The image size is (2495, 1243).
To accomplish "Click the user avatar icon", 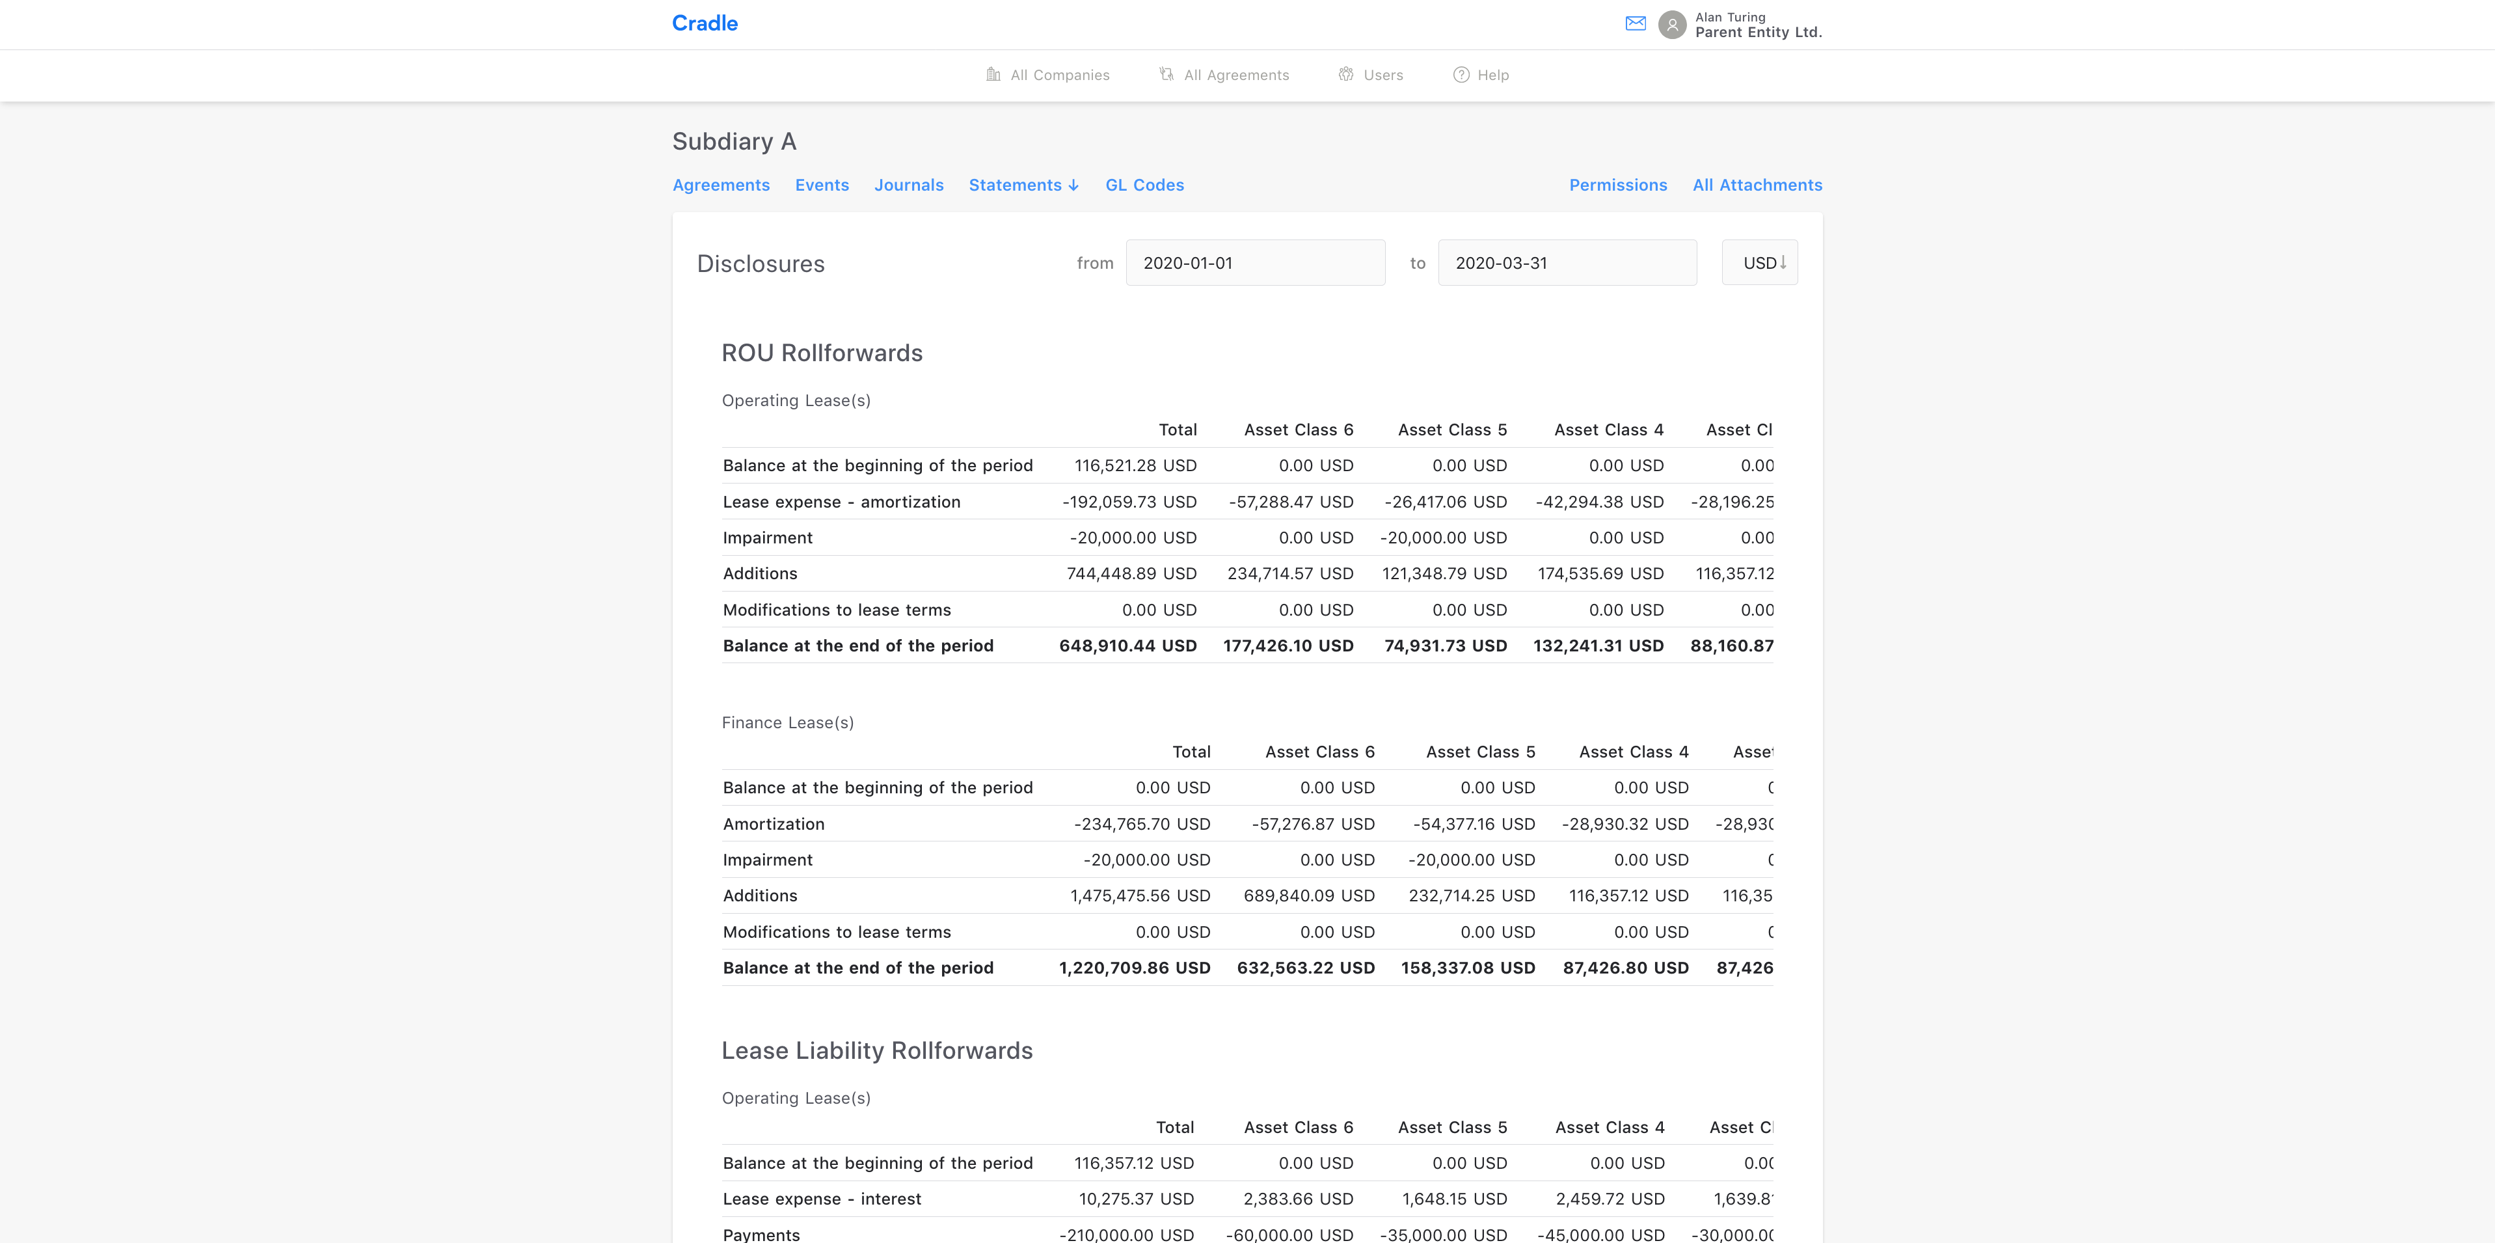I will click(x=1672, y=24).
